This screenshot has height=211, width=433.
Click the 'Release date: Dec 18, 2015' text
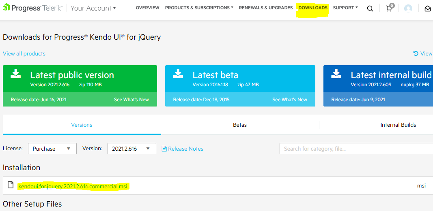click(201, 100)
